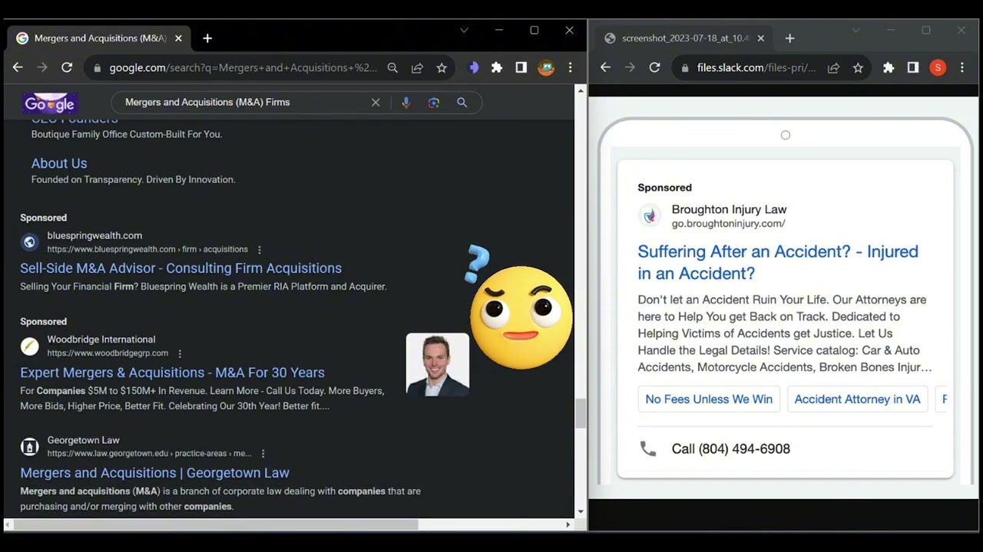This screenshot has height=552, width=983.
Task: Open Mergers and Acquisitions Georgetown Law result
Action: pyautogui.click(x=154, y=473)
